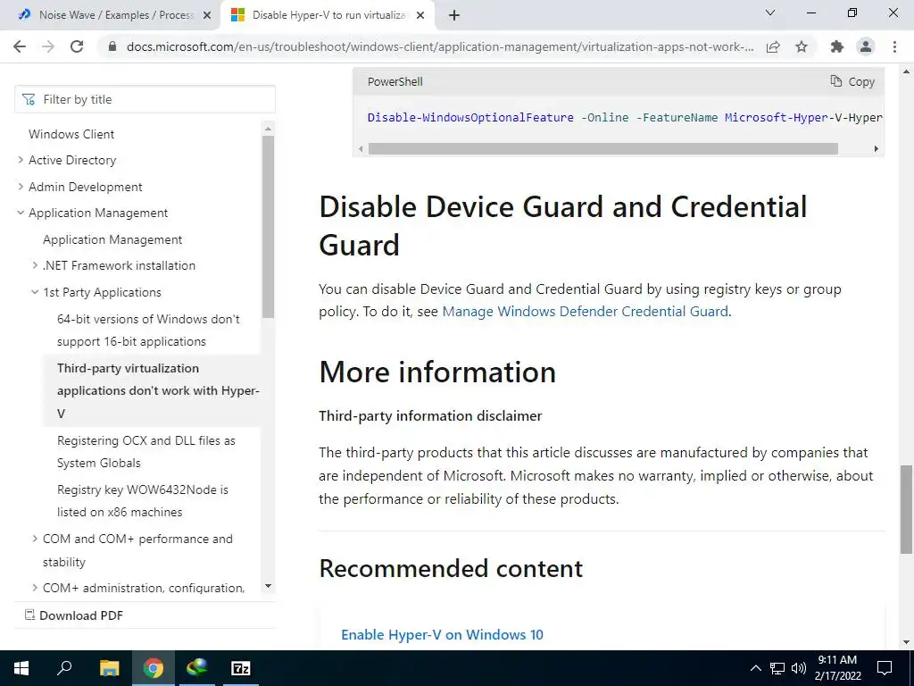This screenshot has width=914, height=686.
Task: Open the notification center icon
Action: point(885,668)
